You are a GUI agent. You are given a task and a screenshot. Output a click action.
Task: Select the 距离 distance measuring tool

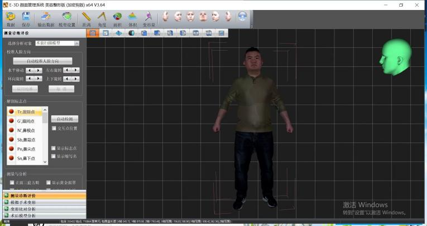86,17
